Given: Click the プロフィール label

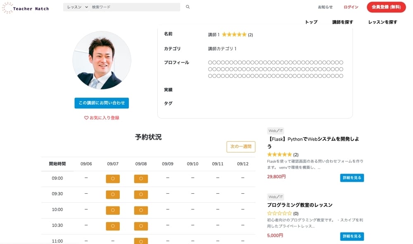Looking at the screenshot, I should (x=176, y=63).
